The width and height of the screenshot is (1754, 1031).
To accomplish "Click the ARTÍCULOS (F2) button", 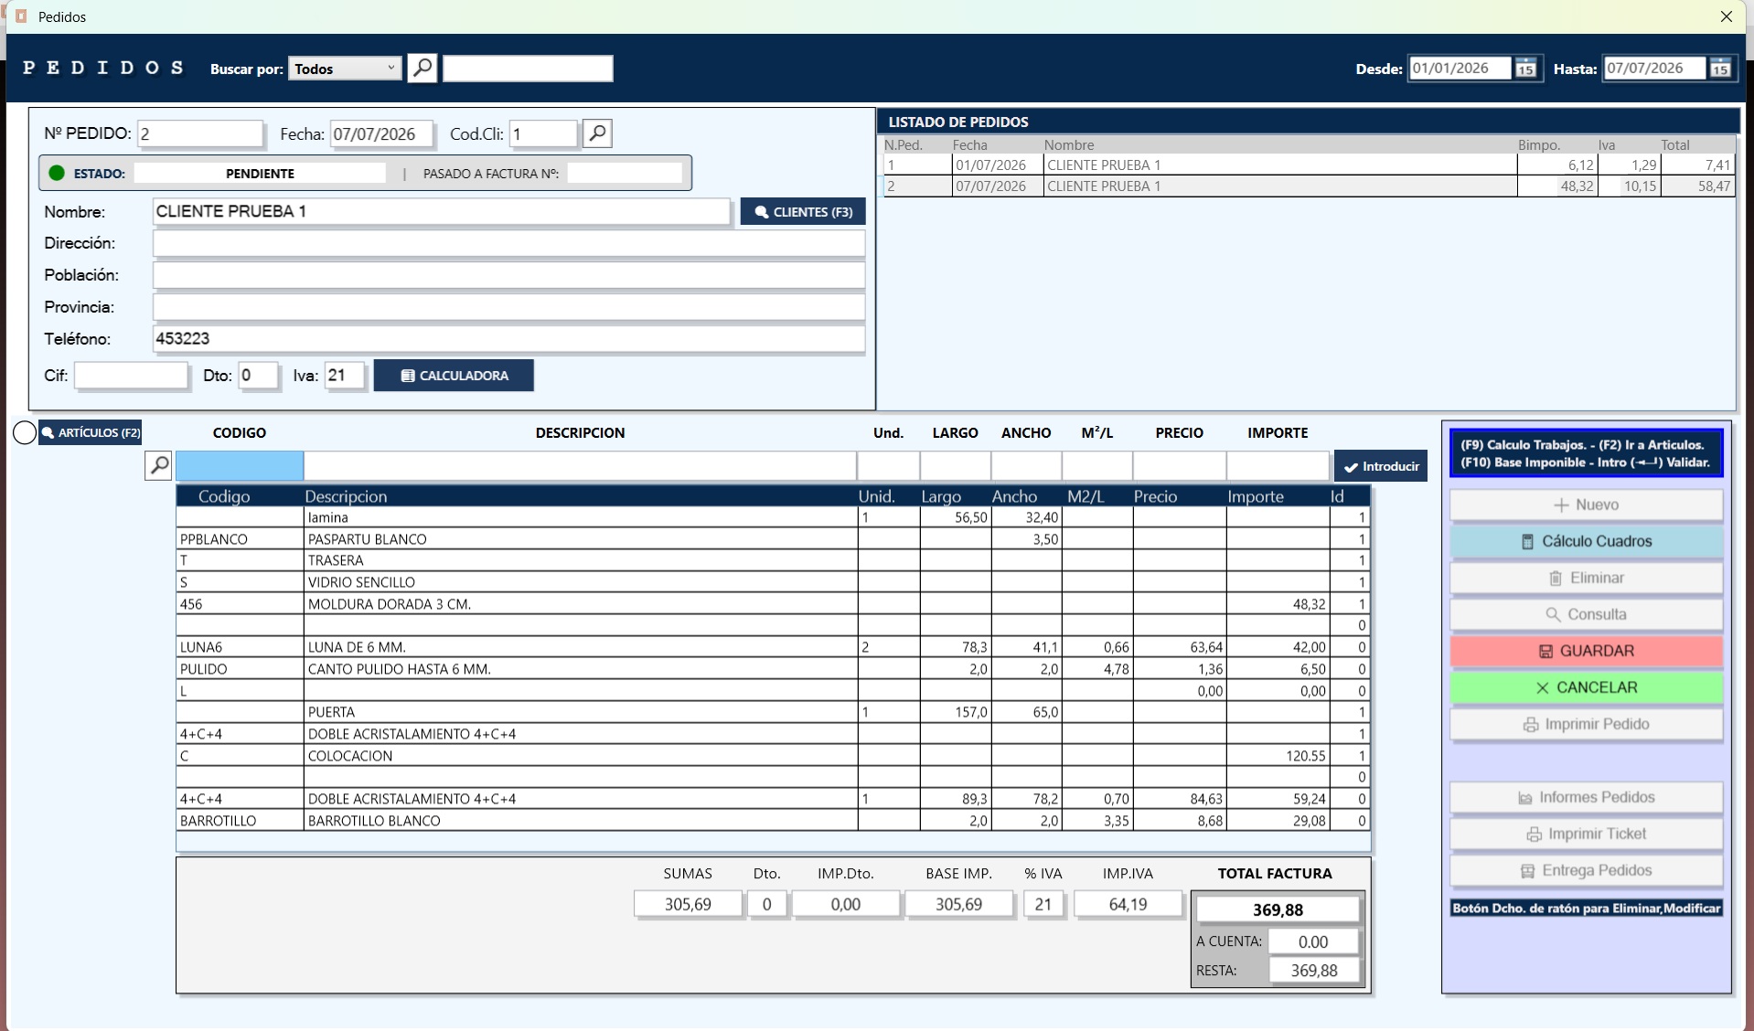I will 91,432.
